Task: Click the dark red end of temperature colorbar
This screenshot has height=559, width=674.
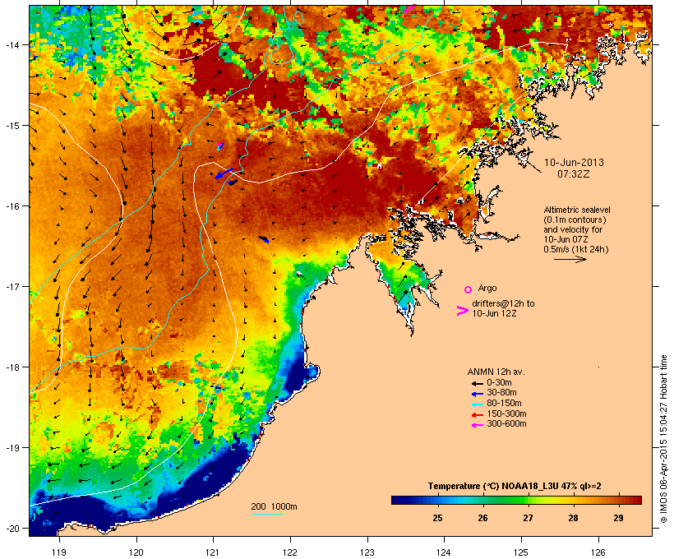Action: coord(635,500)
